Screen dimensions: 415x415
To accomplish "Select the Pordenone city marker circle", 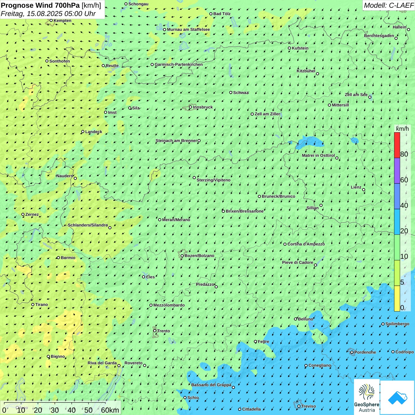I will (x=352, y=352).
